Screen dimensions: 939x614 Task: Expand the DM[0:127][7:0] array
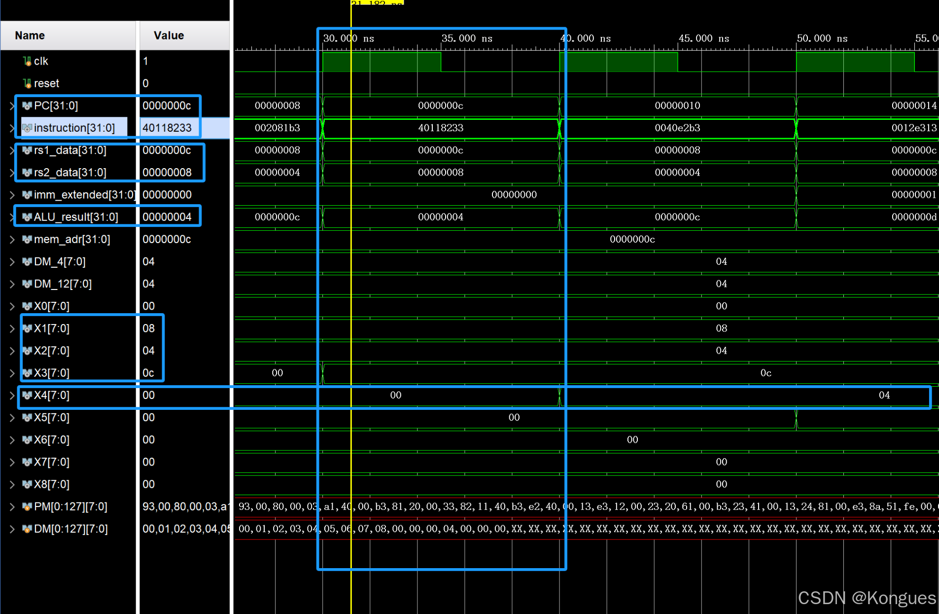[12, 529]
